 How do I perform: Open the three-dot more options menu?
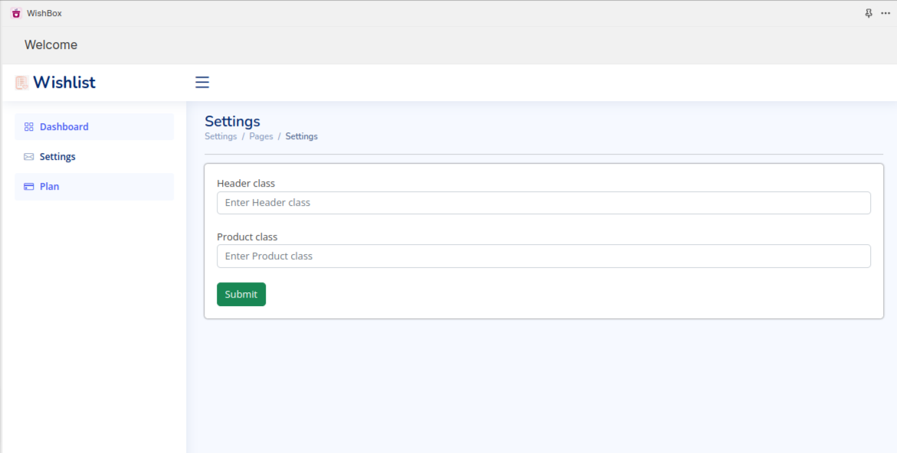tap(886, 13)
